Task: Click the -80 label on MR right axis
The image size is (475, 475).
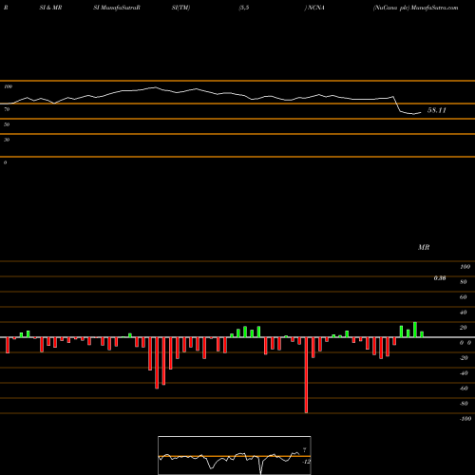Action: point(464,404)
